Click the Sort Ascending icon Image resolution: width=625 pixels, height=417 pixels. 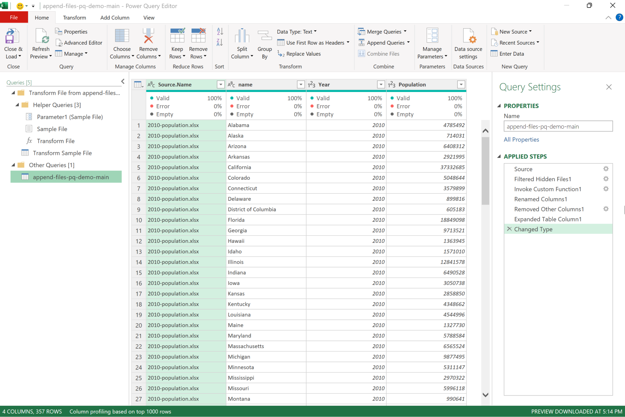click(x=220, y=31)
